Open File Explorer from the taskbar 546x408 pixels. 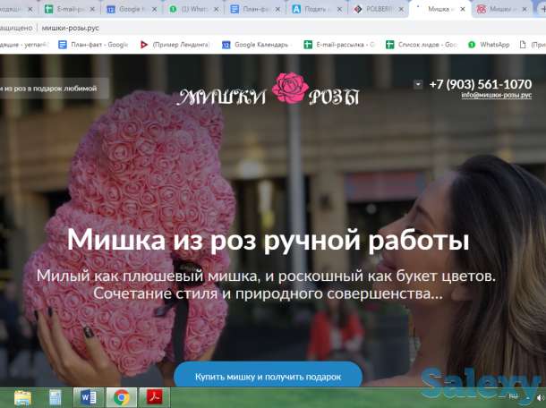(22, 397)
